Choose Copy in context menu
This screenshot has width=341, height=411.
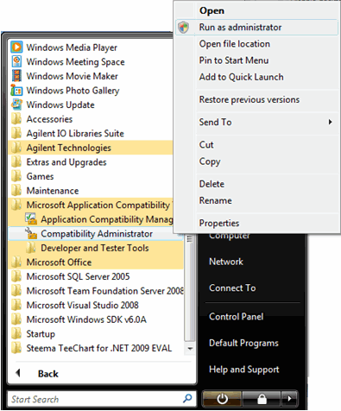[210, 161]
